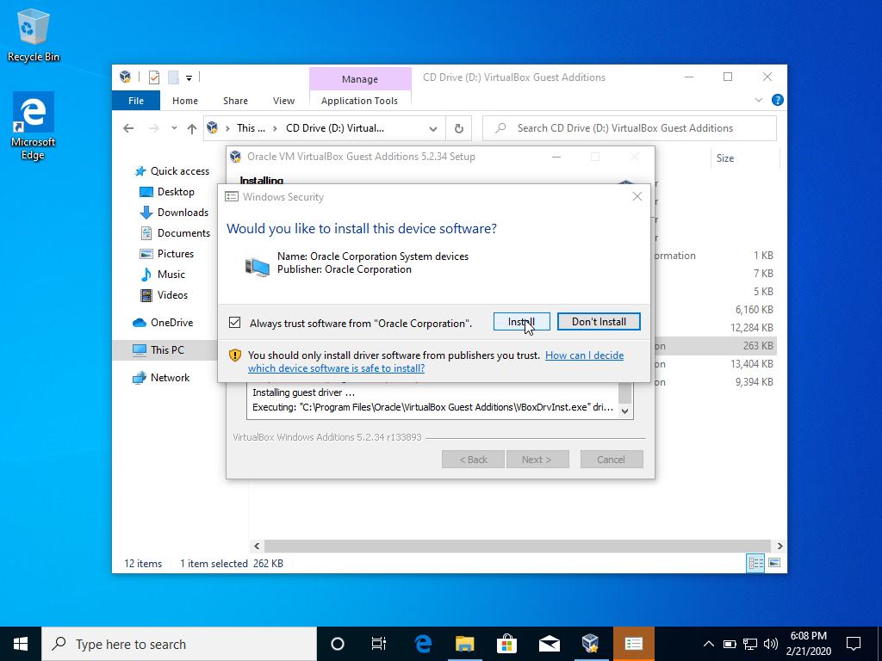Open the Manage contextual tab

tap(360, 79)
